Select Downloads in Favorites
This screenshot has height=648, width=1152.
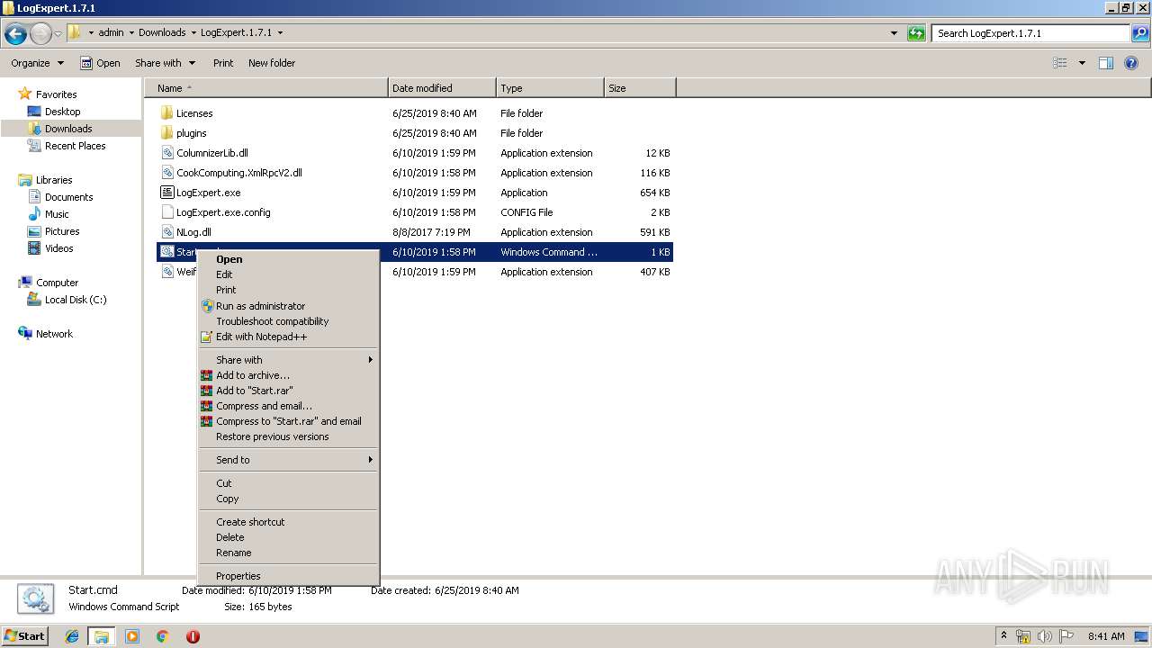click(x=68, y=129)
